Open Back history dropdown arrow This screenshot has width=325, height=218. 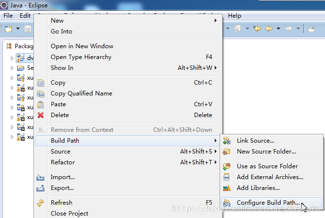(279, 29)
